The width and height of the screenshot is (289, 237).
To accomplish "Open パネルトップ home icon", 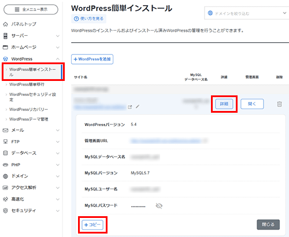I will point(6,24).
